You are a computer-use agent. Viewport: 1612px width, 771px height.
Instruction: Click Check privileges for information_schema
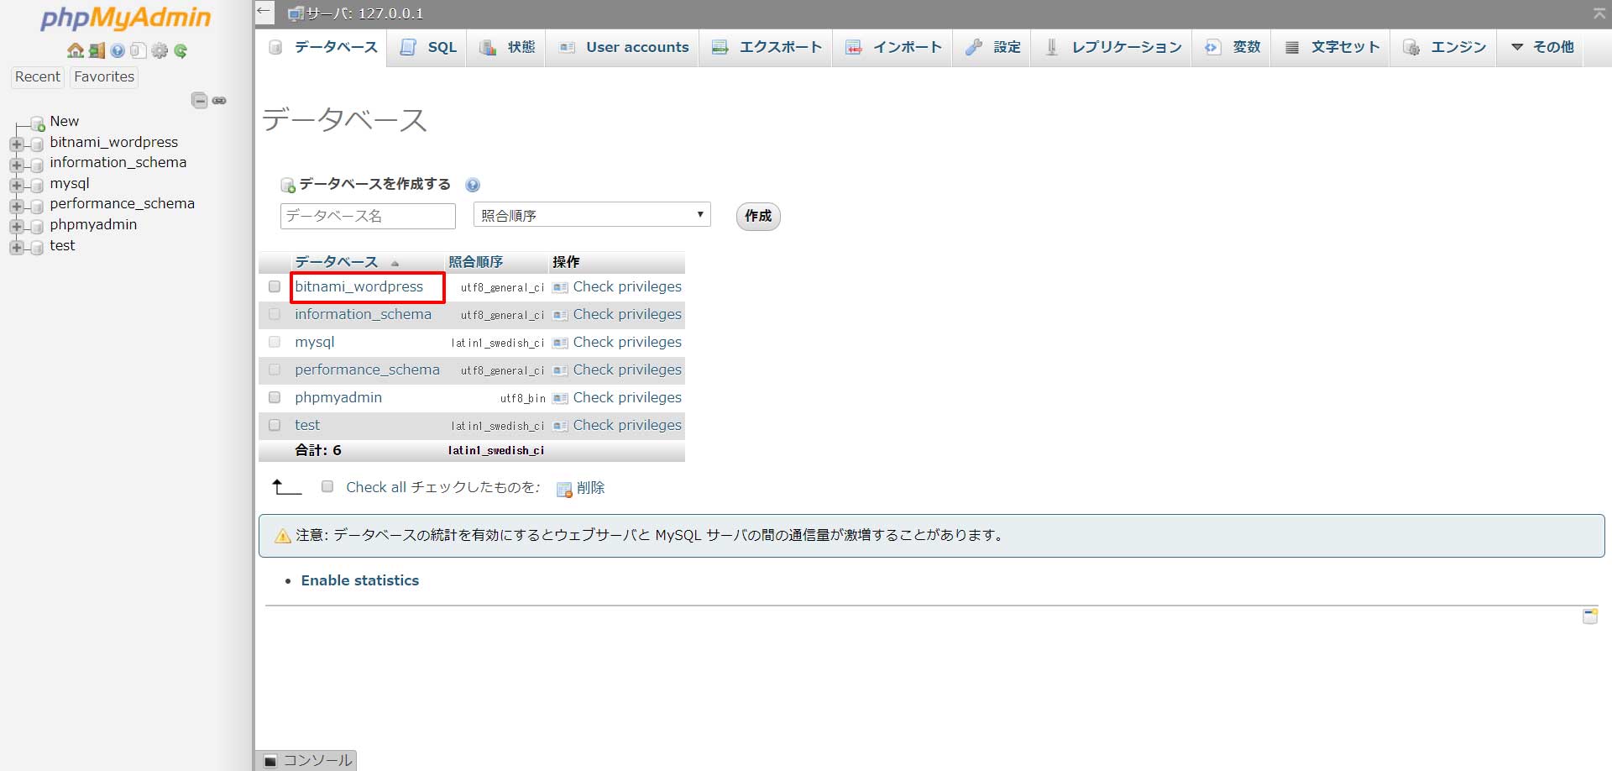click(x=627, y=314)
